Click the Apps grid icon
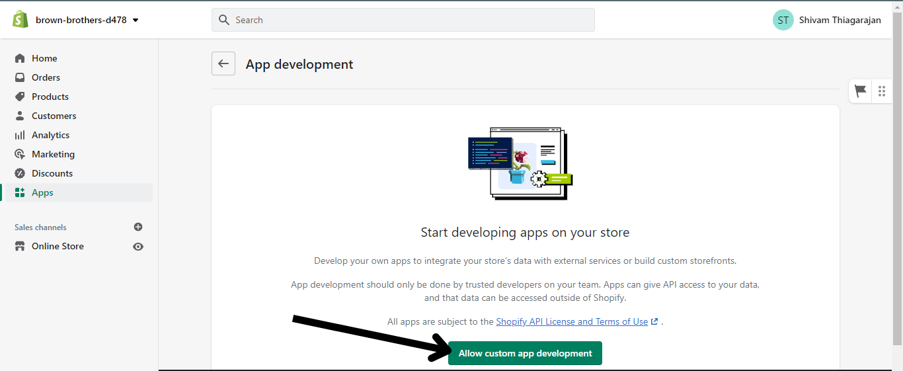 (20, 192)
